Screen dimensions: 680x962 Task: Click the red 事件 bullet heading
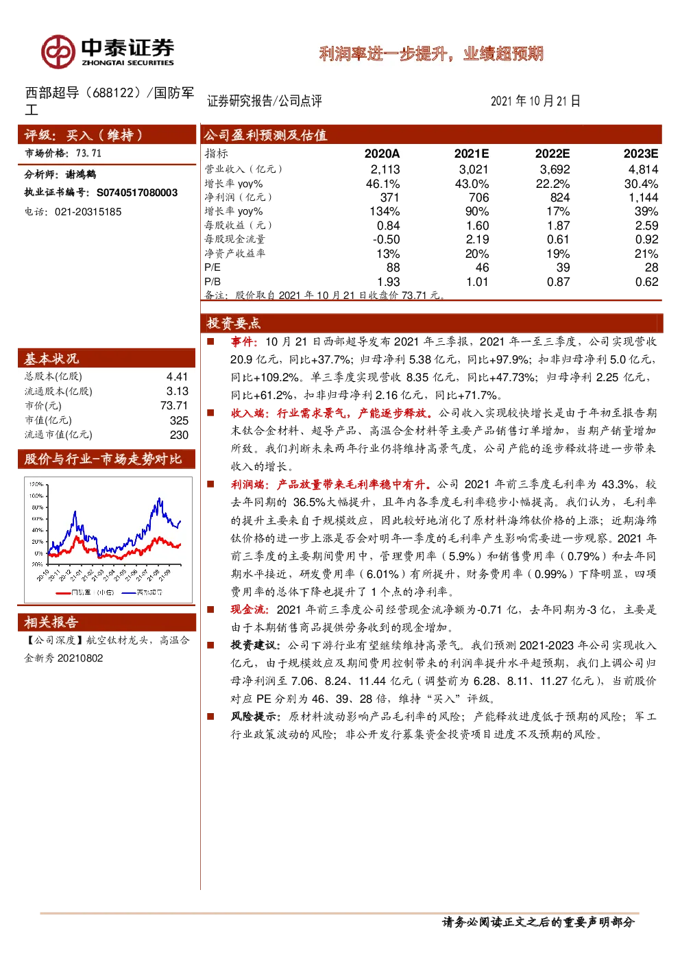(244, 341)
